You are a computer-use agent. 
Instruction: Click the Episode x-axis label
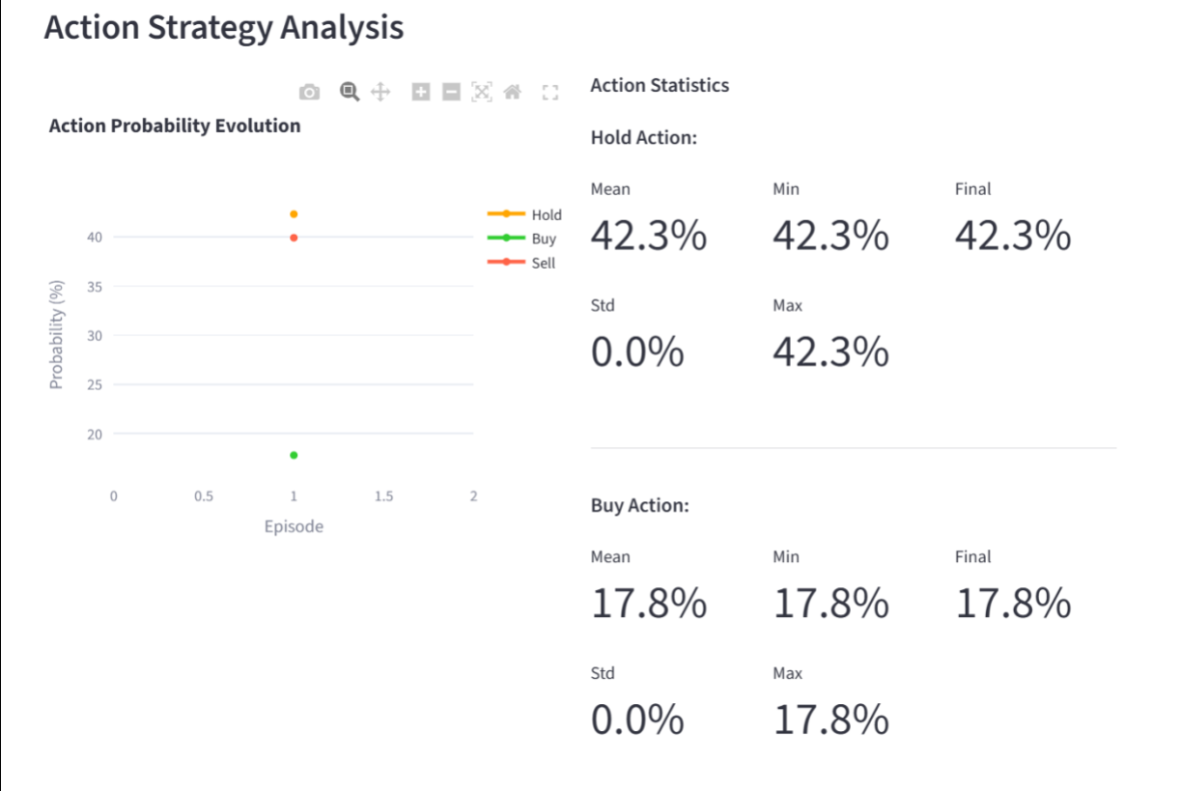[294, 526]
